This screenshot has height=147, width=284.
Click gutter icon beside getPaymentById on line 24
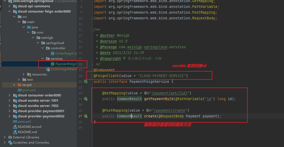pos(86,99)
